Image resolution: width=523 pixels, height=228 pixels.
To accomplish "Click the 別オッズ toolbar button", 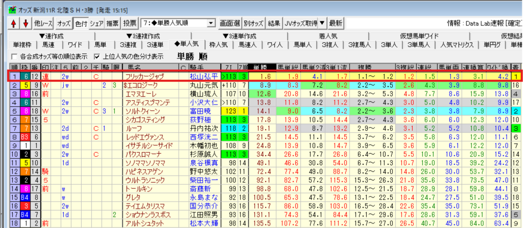I will pos(253,23).
